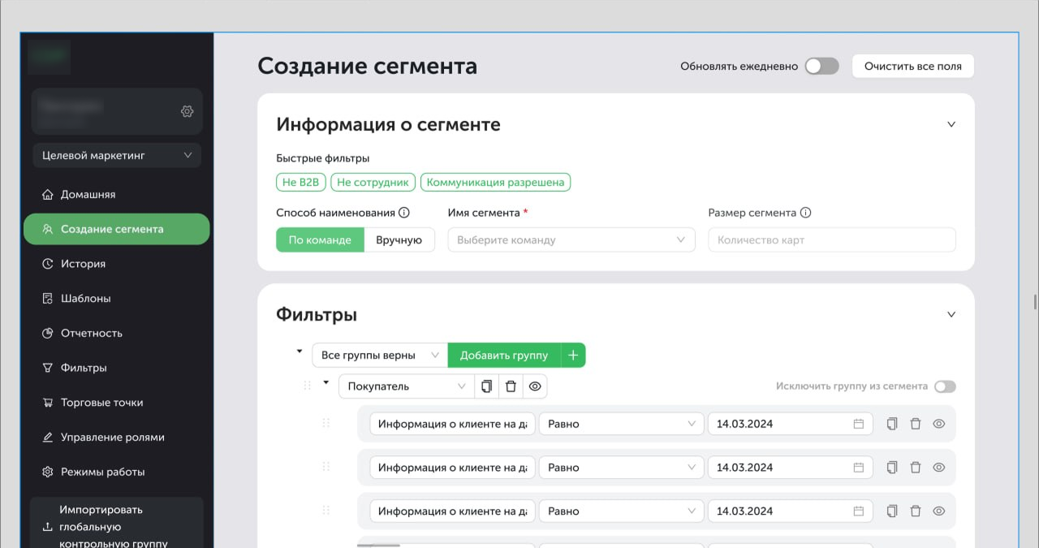Open Покупатель group dropdown
Screen dimensions: 1039x548
[407, 386]
